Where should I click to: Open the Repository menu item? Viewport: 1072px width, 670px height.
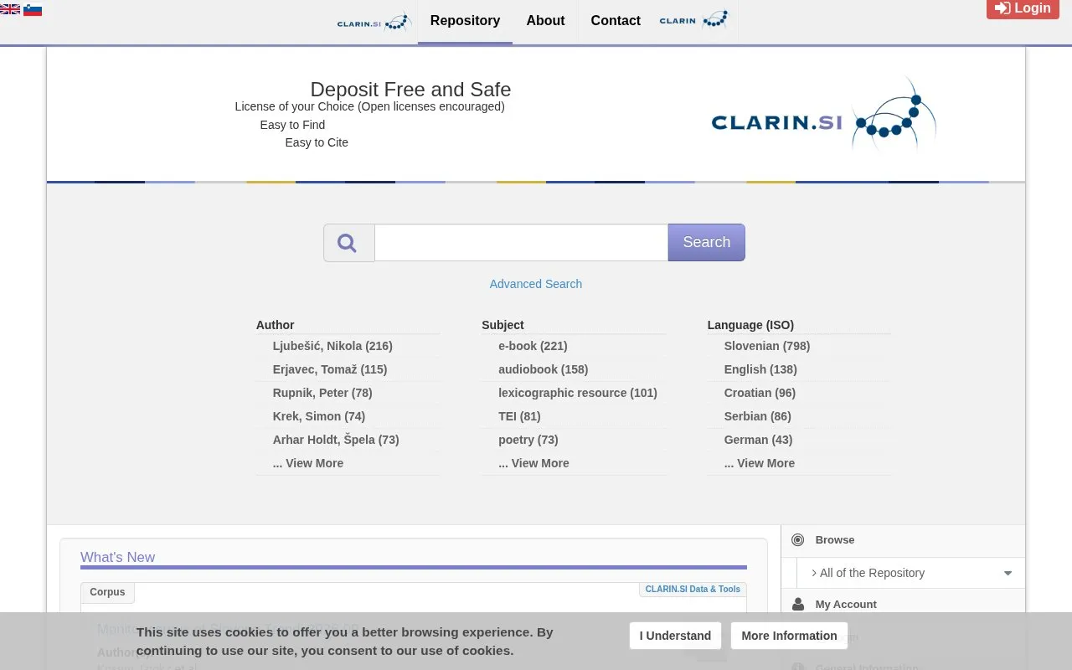point(465,21)
